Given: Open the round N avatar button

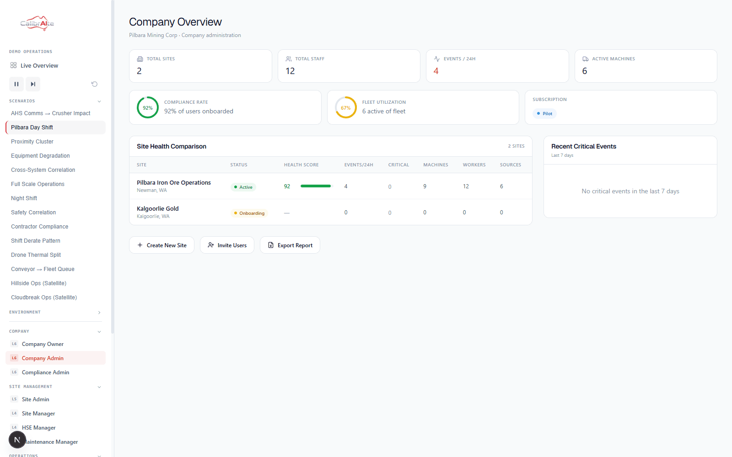Looking at the screenshot, I should point(17,440).
